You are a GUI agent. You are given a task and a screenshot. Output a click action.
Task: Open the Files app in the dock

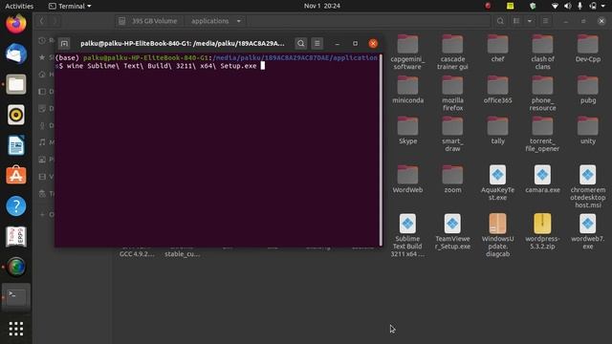pos(16,84)
